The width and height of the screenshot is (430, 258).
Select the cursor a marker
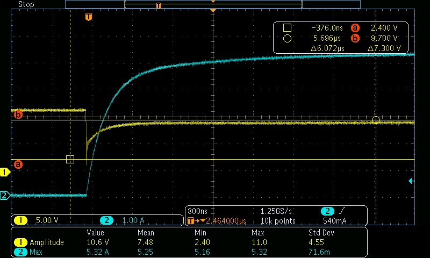18,164
